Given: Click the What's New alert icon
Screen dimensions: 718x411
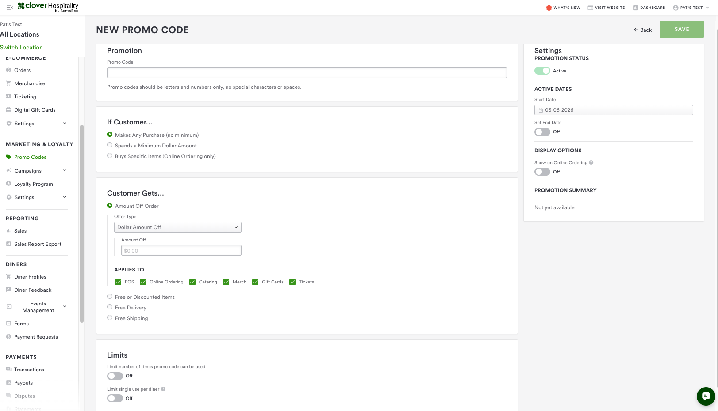Looking at the screenshot, I should (549, 8).
